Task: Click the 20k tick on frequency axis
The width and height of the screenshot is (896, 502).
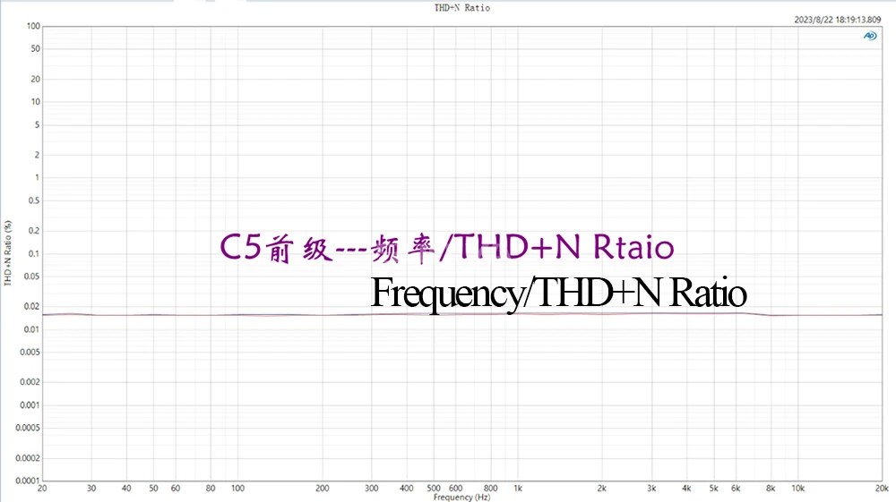Action: (883, 489)
